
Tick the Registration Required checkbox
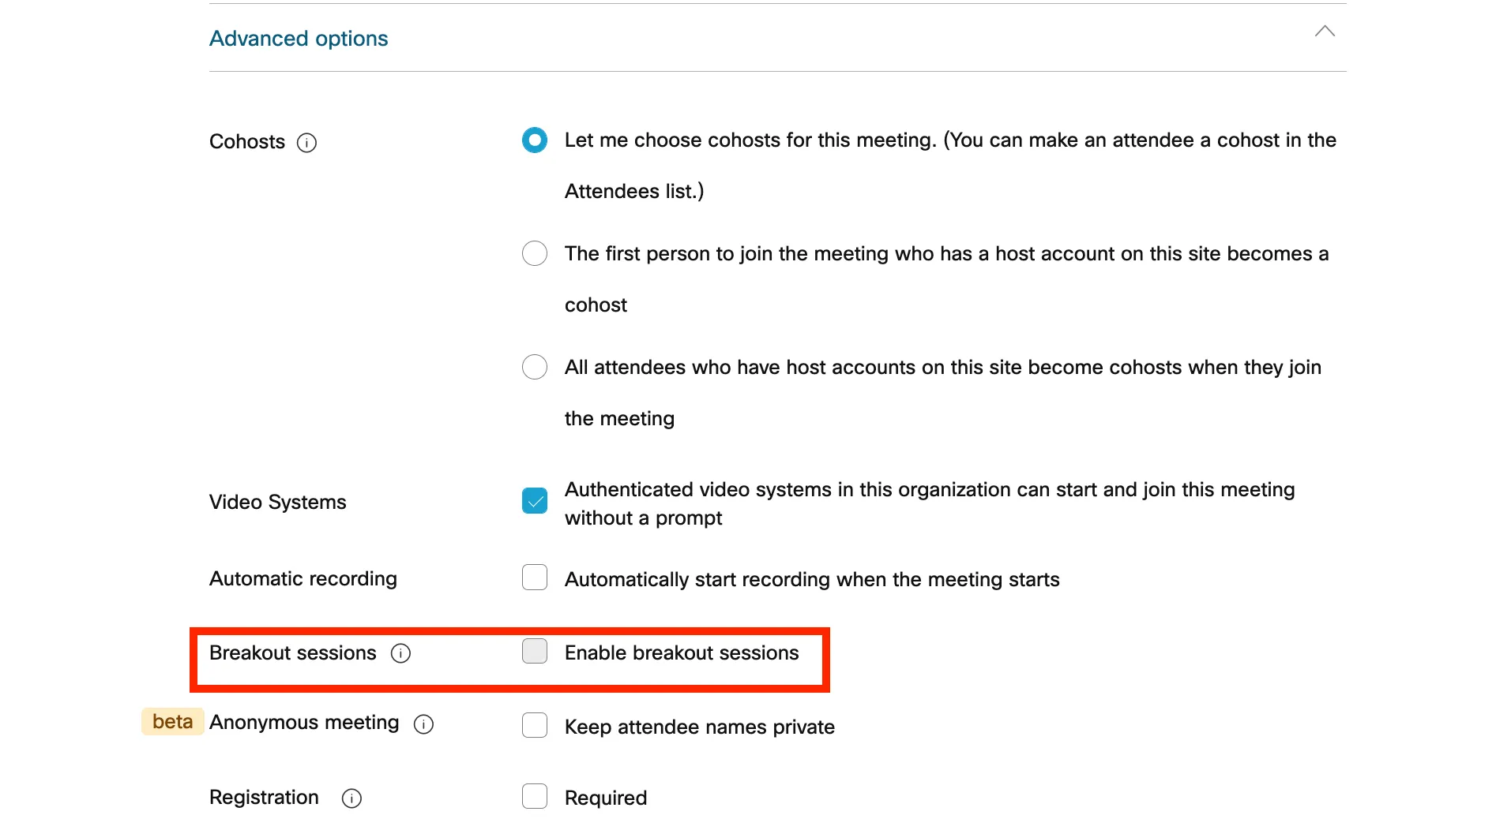[x=535, y=796]
